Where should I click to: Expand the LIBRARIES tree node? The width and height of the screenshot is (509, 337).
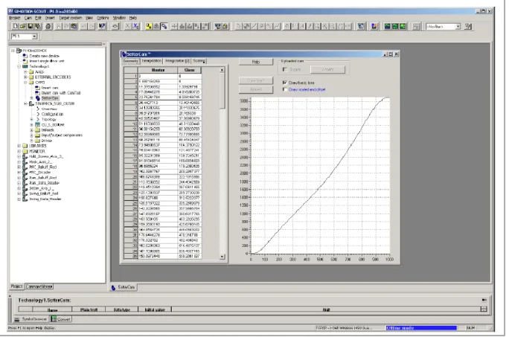coord(19,146)
